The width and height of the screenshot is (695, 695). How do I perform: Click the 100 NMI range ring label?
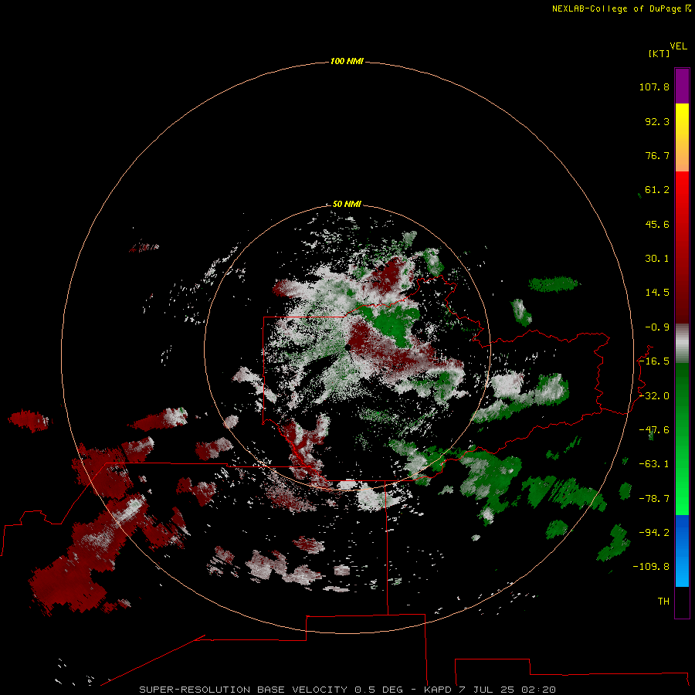point(347,61)
